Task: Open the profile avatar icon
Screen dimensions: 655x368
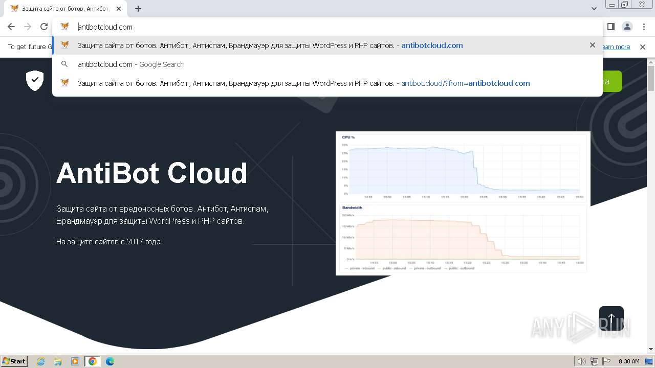Action: [627, 27]
